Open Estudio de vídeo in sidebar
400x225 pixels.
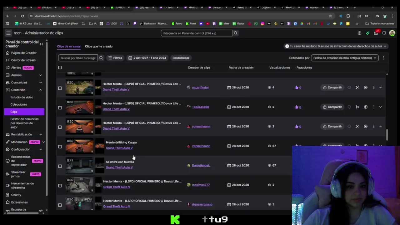(x=22, y=97)
